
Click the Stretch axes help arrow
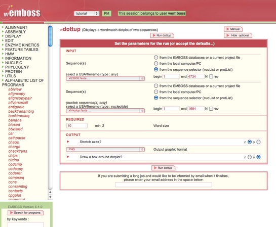(x=68, y=142)
